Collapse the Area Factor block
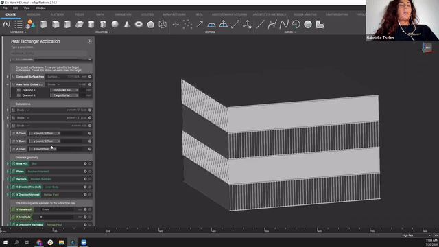Screen dimensions: 439x247 8,84
